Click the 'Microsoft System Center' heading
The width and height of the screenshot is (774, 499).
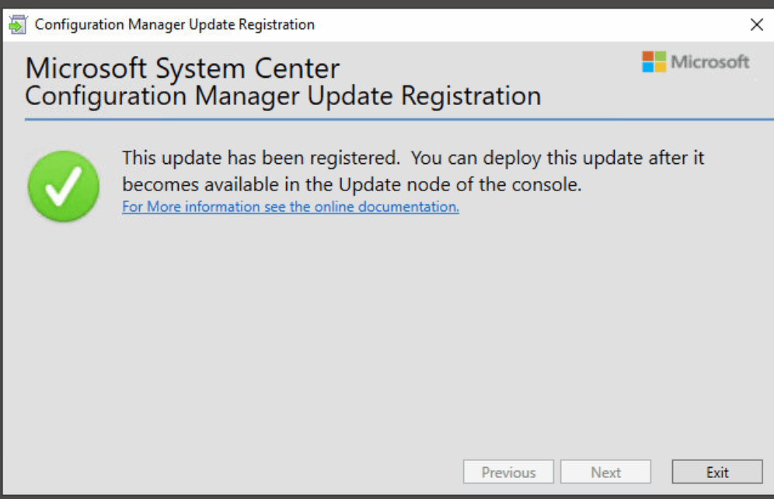point(182,68)
